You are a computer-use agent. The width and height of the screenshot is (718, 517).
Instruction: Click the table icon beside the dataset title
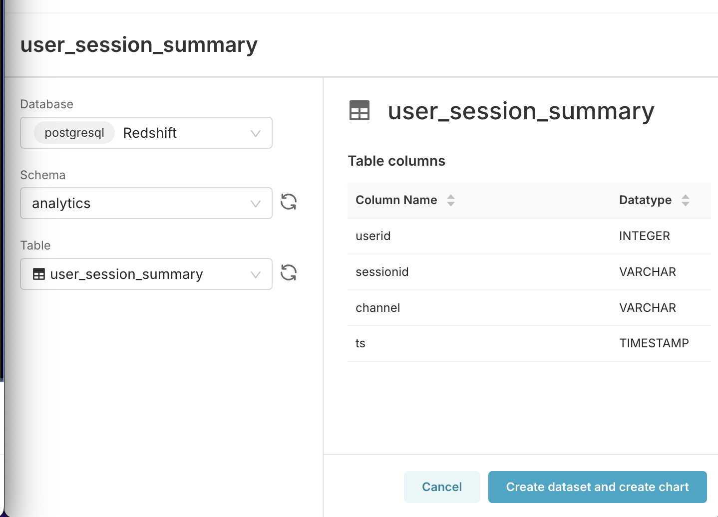359,110
